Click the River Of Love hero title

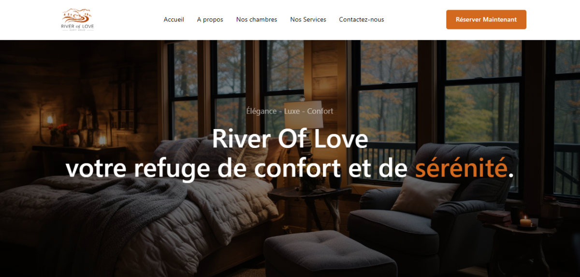[290, 139]
